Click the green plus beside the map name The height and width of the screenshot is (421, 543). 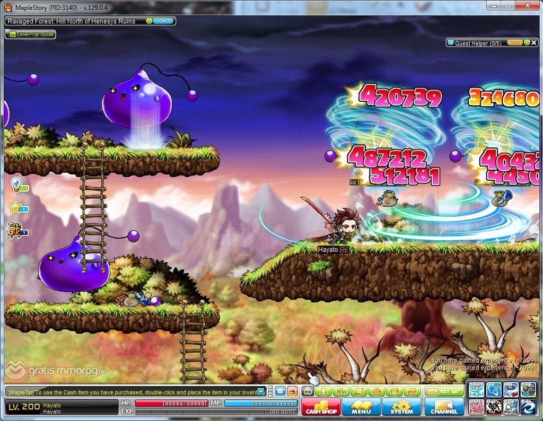(149, 21)
